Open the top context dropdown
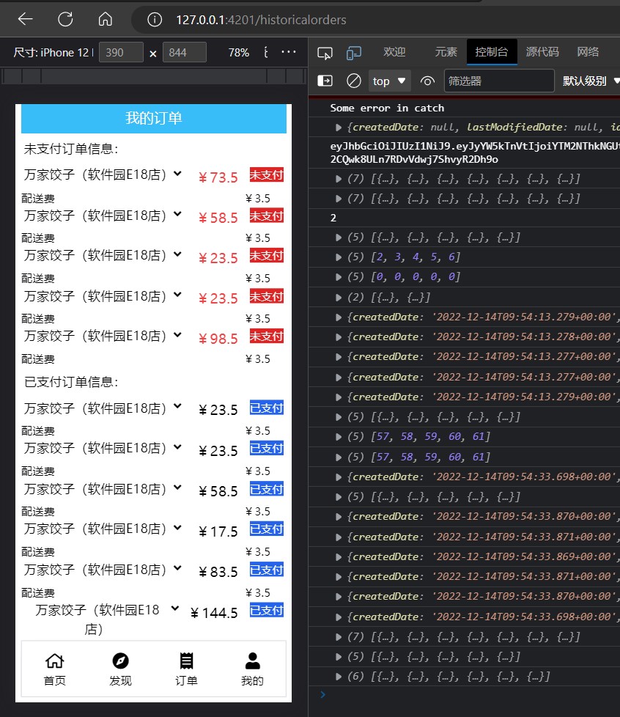 pyautogui.click(x=389, y=81)
